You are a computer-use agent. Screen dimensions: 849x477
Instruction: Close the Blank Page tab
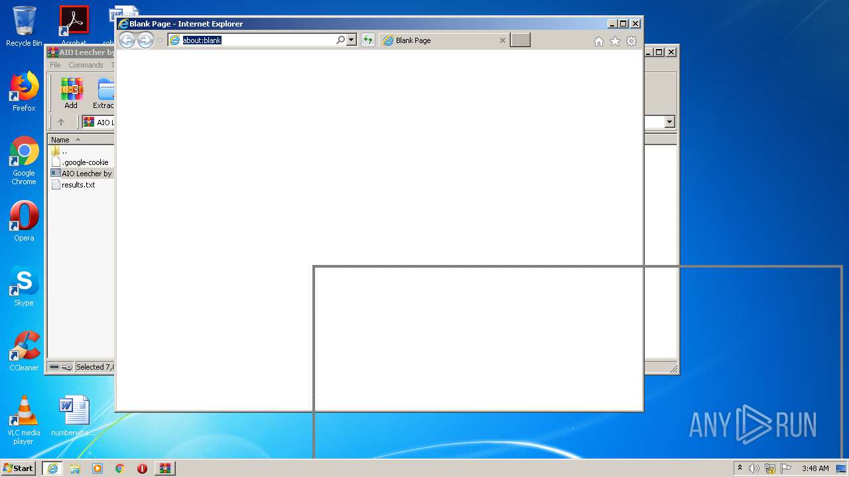click(x=502, y=40)
